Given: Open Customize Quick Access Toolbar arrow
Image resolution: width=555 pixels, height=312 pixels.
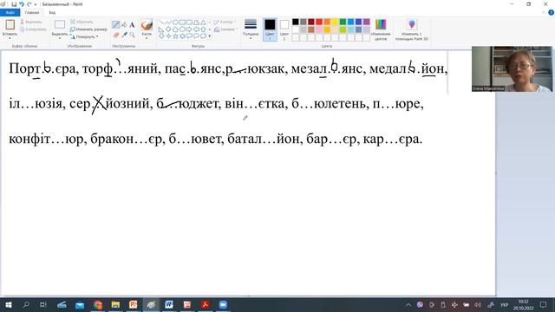Looking at the screenshot, I should pos(36,4).
